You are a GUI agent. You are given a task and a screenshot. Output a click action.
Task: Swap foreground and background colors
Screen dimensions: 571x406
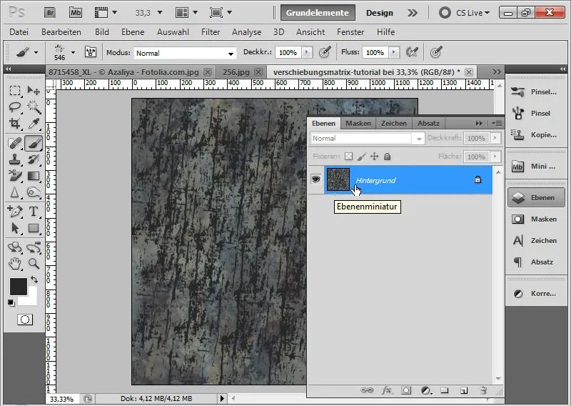click(34, 279)
